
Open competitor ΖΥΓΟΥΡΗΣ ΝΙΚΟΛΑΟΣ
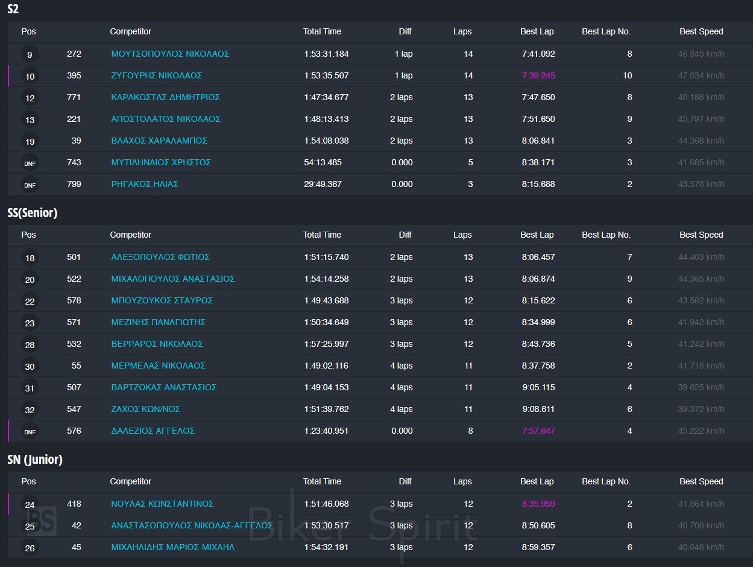pyautogui.click(x=156, y=75)
